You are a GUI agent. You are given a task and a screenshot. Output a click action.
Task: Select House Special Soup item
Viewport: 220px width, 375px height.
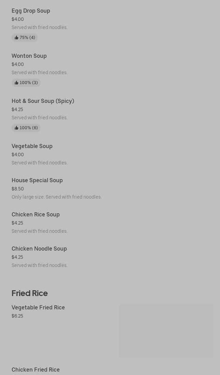[37, 180]
